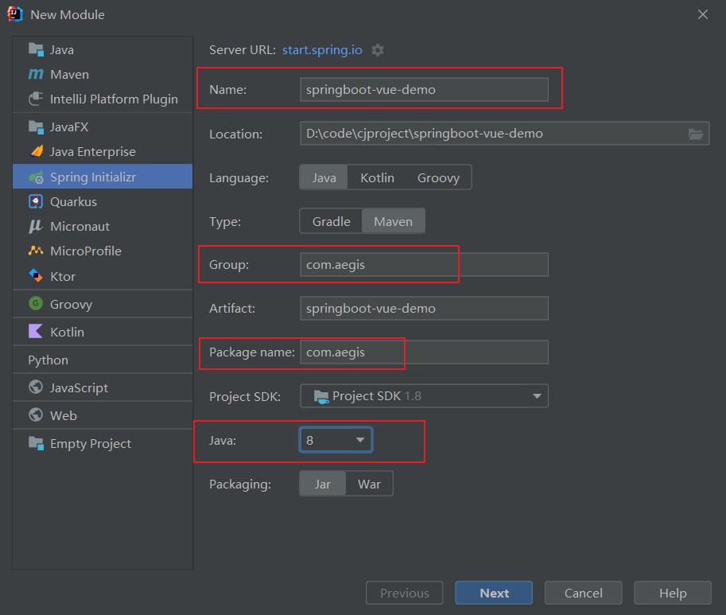
Task: Select IntelliJ Platform Plugin entry
Action: pos(103,99)
